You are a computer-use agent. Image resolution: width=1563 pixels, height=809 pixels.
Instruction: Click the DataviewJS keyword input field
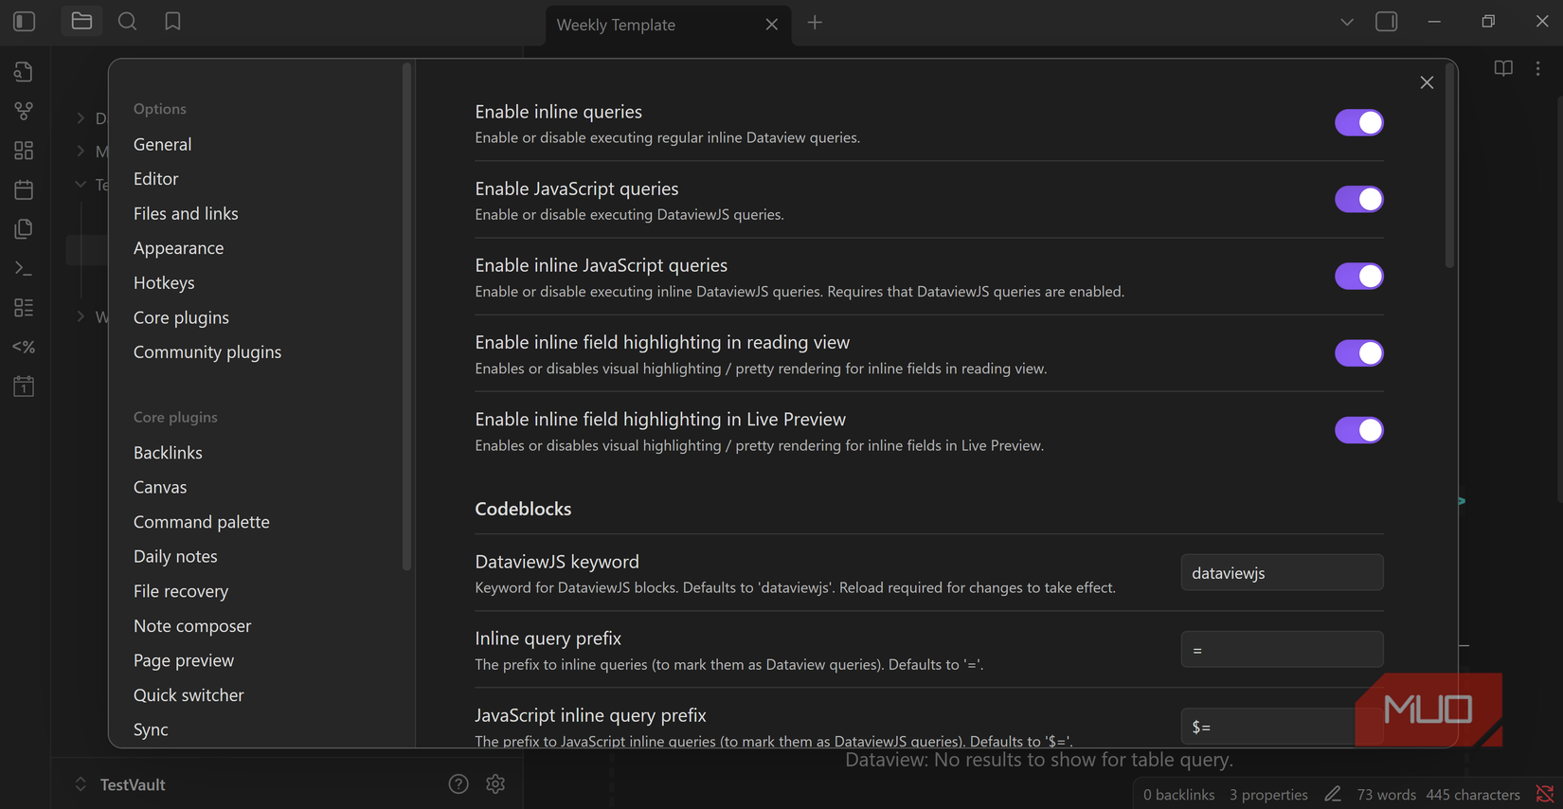[1281, 573]
